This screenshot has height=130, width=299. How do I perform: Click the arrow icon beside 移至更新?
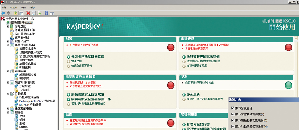(x=184, y=95)
